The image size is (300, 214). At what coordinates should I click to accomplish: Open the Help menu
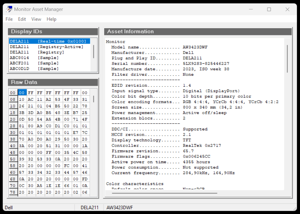coord(52,19)
